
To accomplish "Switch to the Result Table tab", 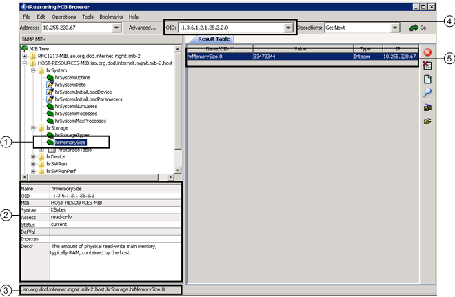I will pos(214,40).
